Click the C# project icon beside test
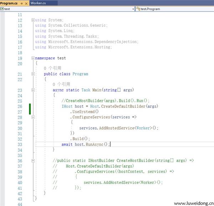Image resolution: width=214 pixels, height=206 pixels. tap(2, 9)
